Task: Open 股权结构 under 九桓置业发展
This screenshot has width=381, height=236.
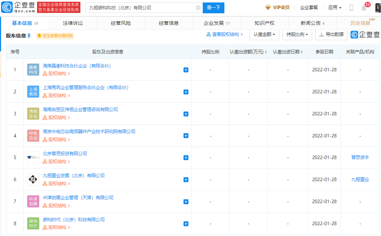Action: coord(57,184)
